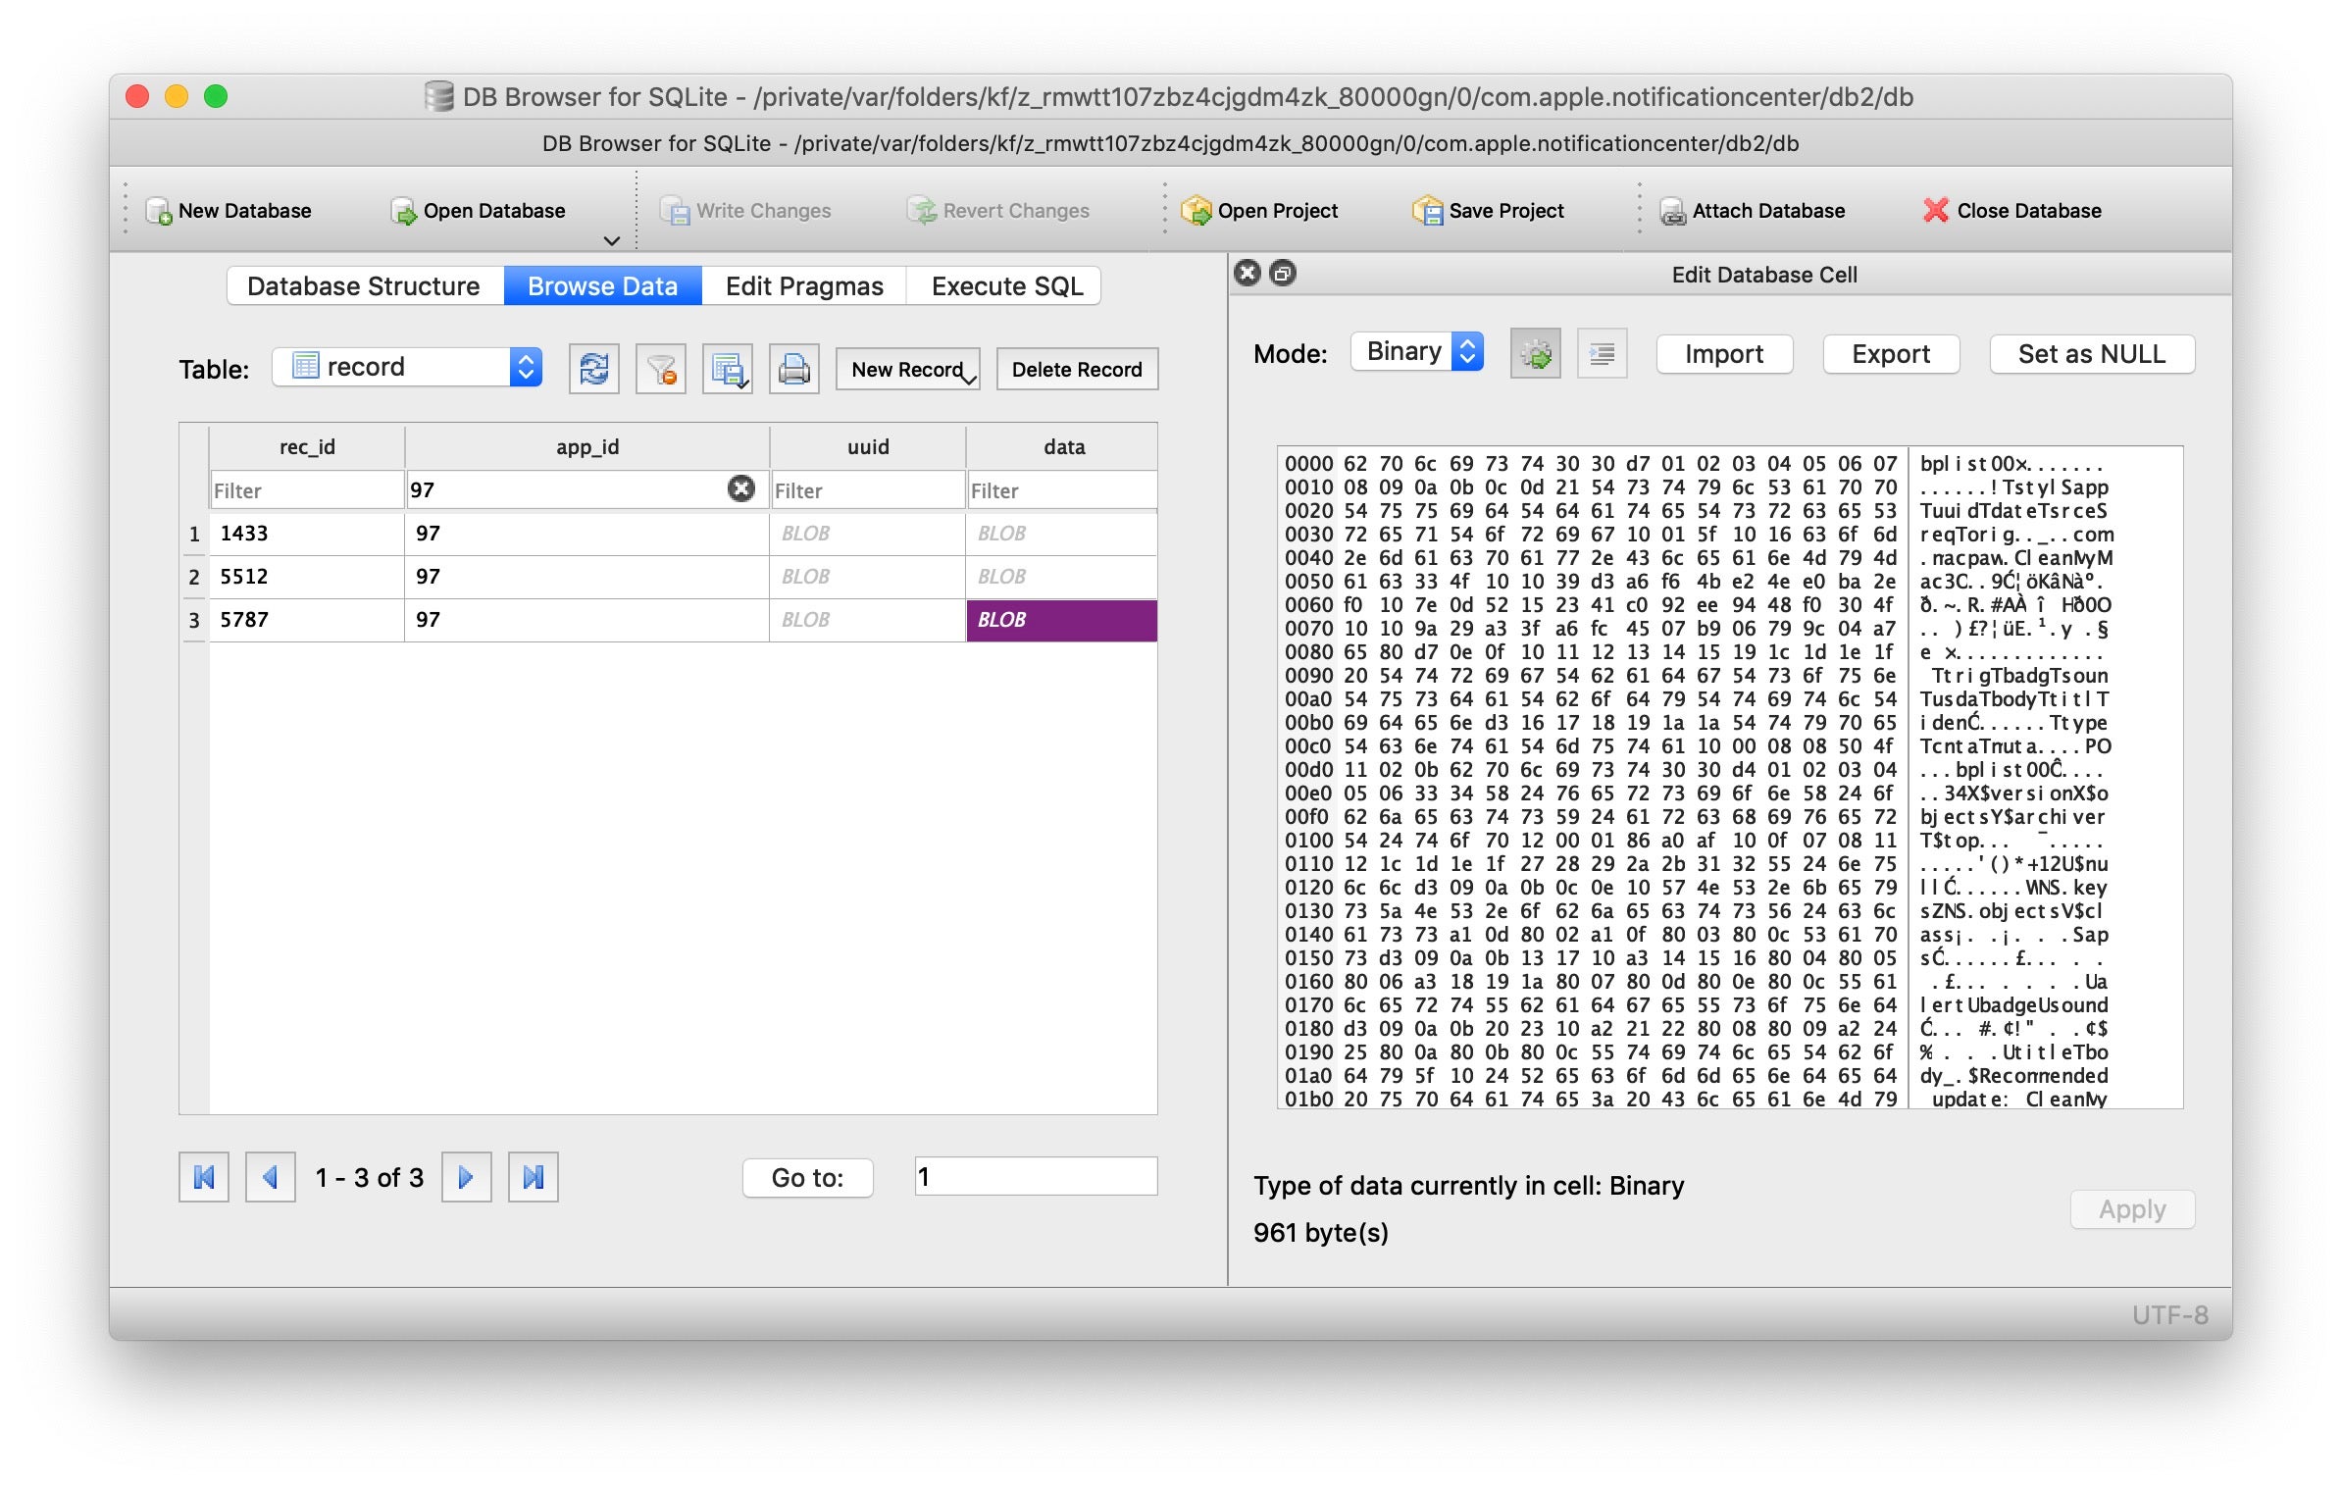This screenshot has width=2342, height=1485.
Task: Click the Import button in Edit Database Cell
Action: [1722, 353]
